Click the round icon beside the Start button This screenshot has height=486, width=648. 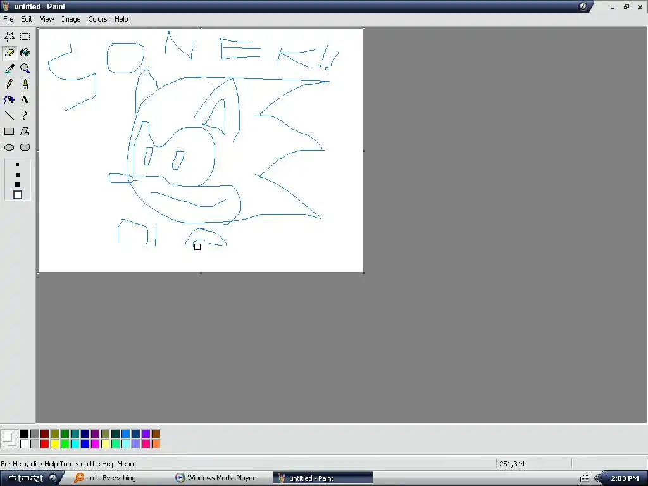pyautogui.click(x=53, y=478)
